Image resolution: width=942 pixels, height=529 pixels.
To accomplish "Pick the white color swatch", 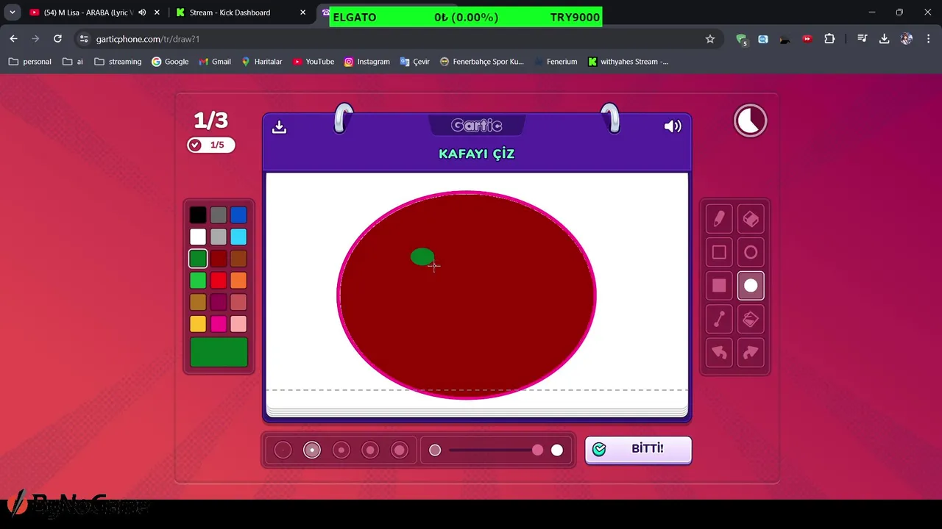I will [198, 237].
